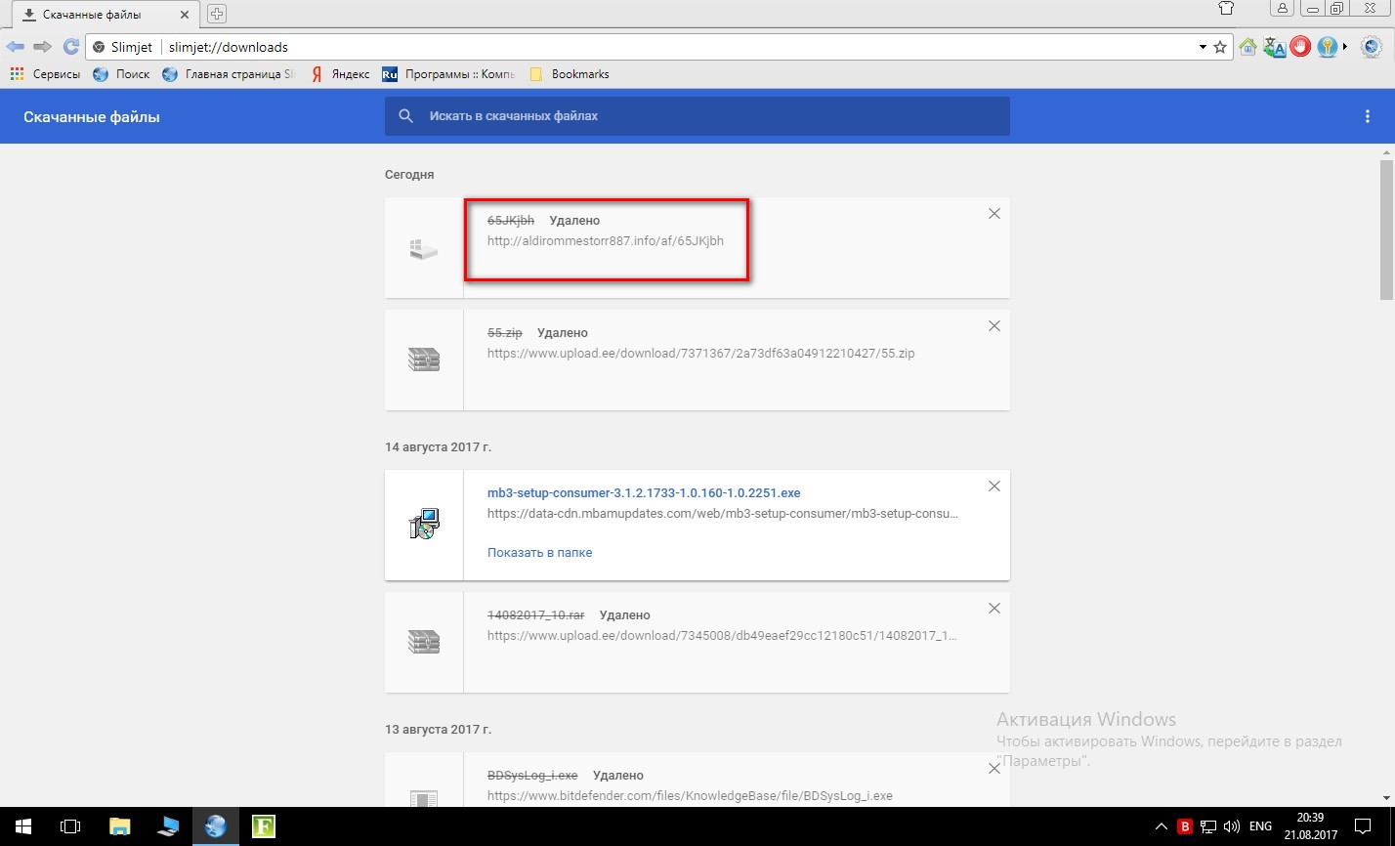
Task: Expand hidden toolbar buttons with black arrow
Action: [1345, 47]
